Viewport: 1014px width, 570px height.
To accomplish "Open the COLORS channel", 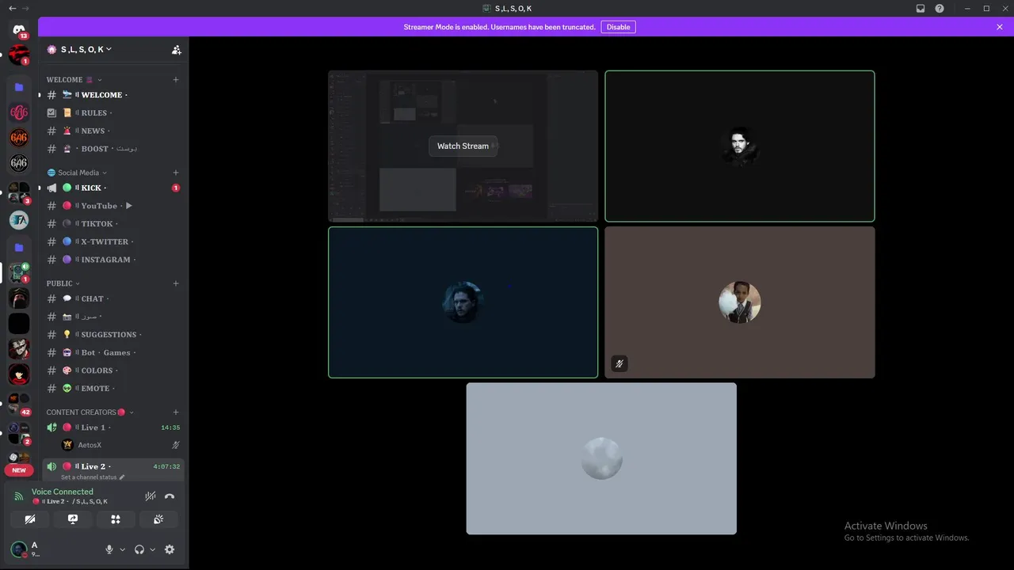I will (x=113, y=370).
